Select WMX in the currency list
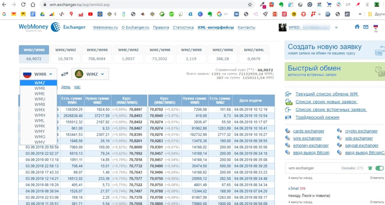Screen dimensions: 385x205 pyautogui.click(x=39, y=110)
